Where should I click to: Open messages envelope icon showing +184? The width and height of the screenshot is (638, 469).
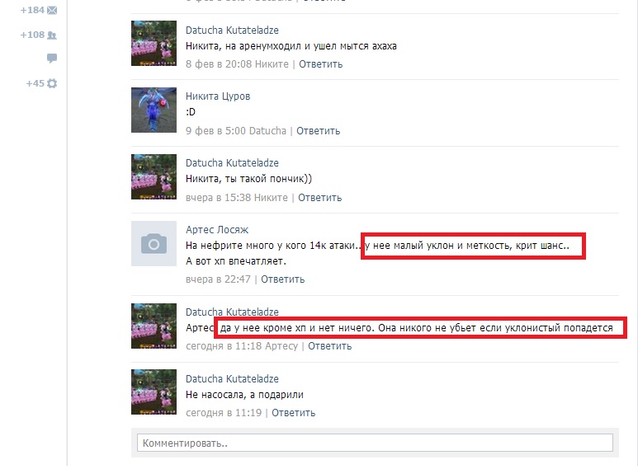pyautogui.click(x=52, y=11)
